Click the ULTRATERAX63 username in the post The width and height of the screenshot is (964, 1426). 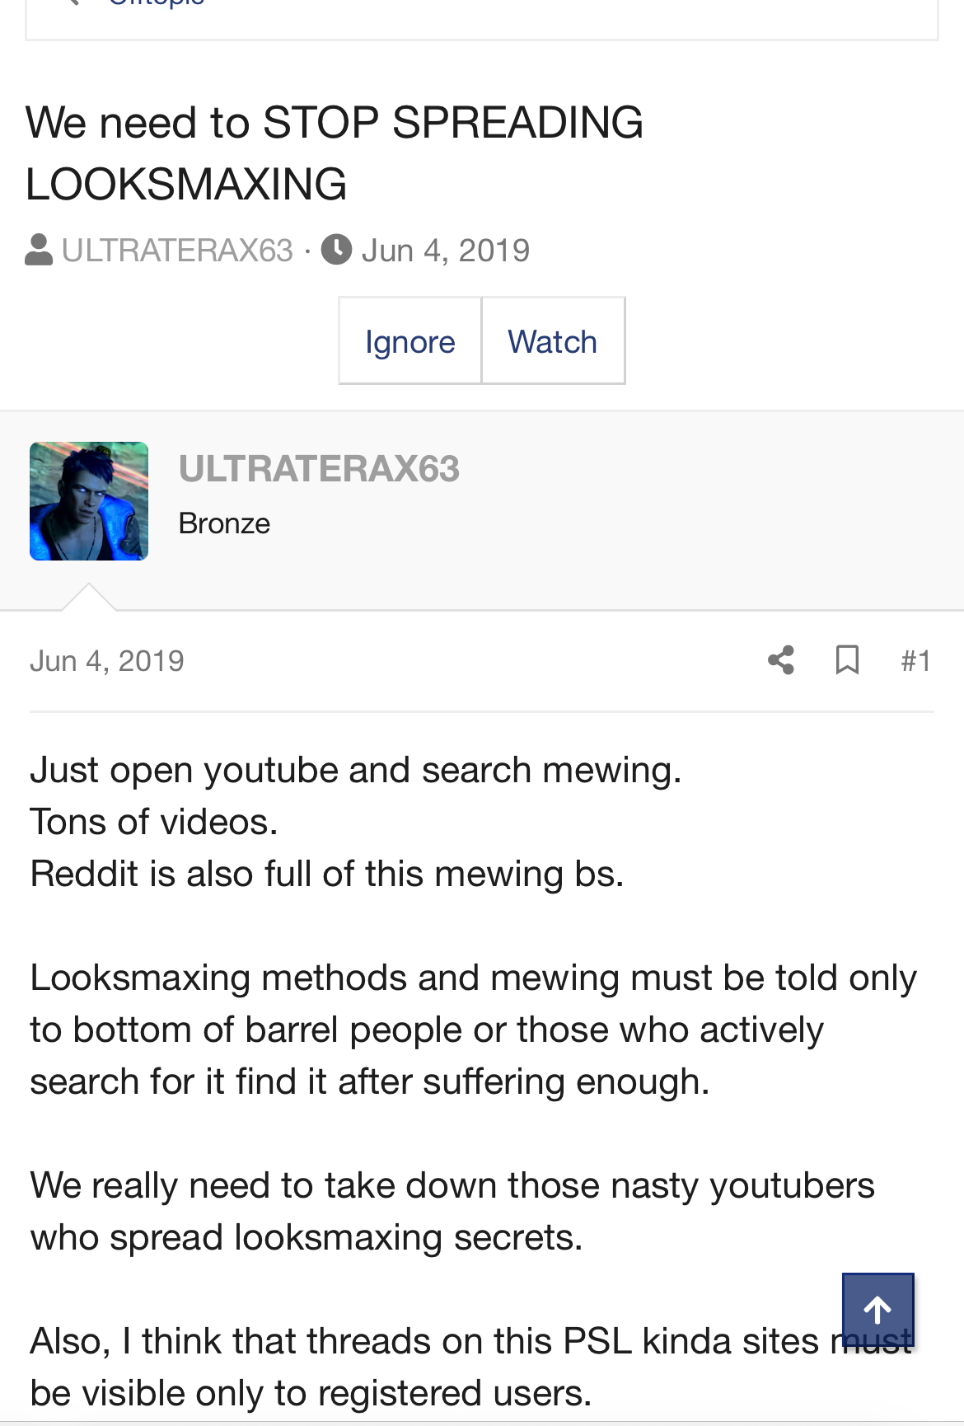point(319,469)
